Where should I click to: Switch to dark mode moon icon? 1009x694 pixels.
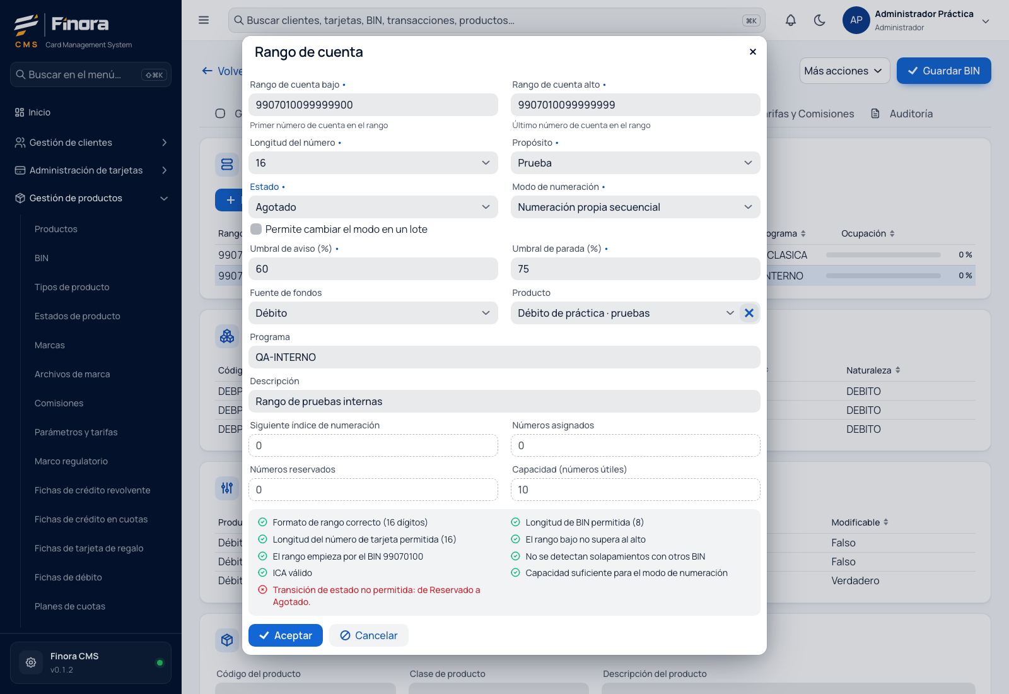(x=820, y=20)
